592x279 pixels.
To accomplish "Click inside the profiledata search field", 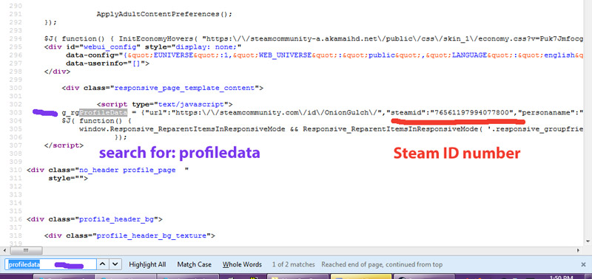I will click(51, 264).
